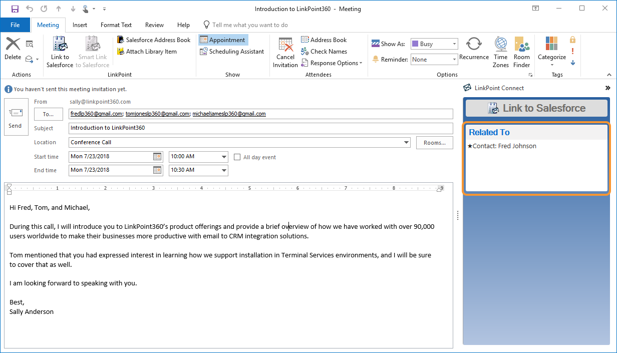The image size is (617, 353).
Task: Click the Rooms... button
Action: (435, 143)
